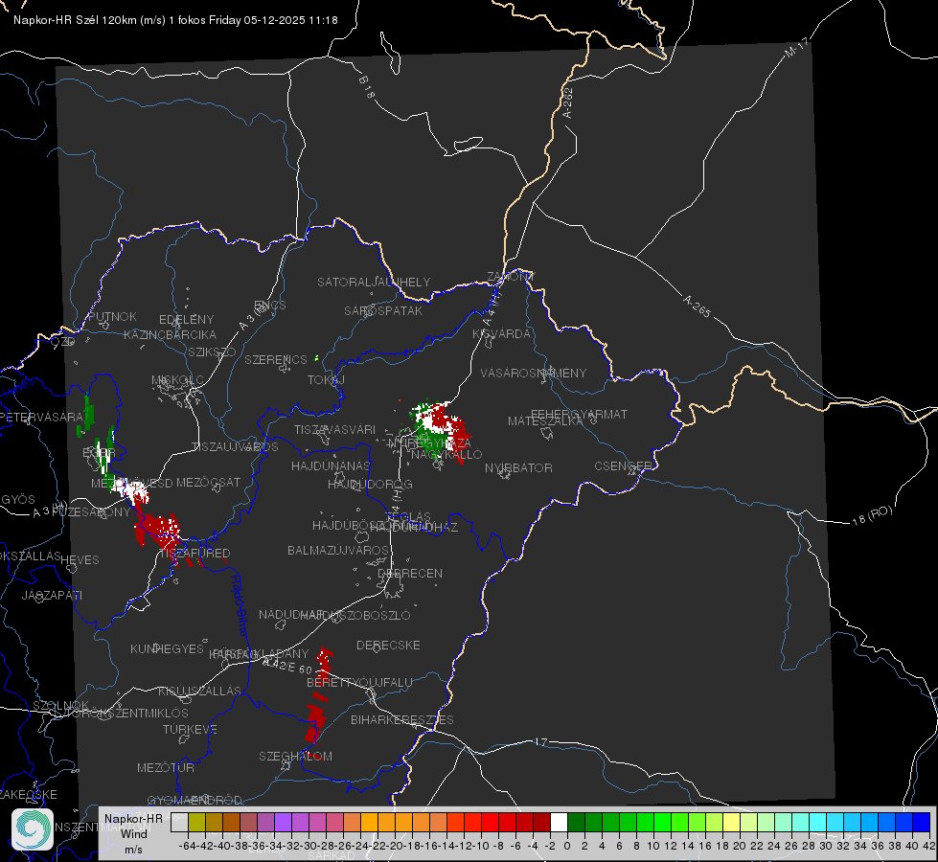Click the green echo near Pétervására

[x=87, y=414]
